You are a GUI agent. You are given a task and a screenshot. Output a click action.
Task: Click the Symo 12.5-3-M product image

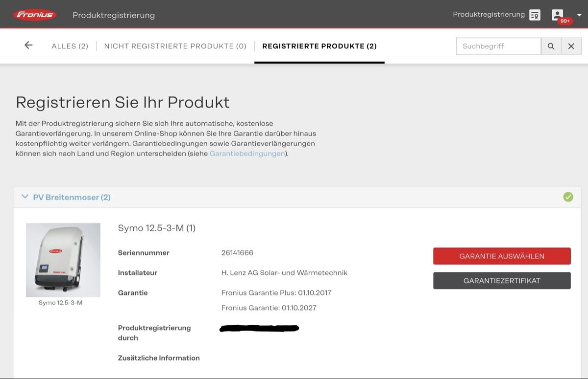pyautogui.click(x=63, y=260)
